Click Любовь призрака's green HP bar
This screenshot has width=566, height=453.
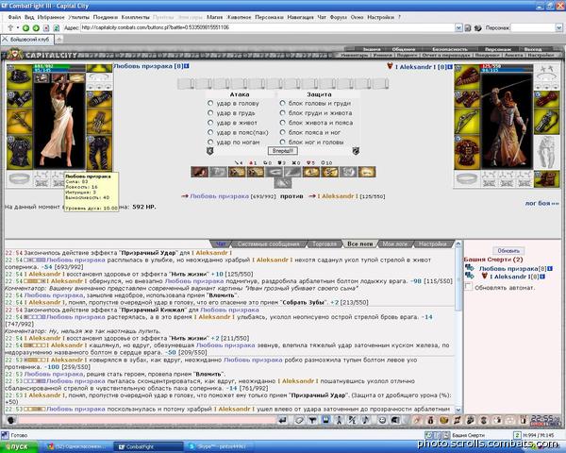[x=59, y=66]
